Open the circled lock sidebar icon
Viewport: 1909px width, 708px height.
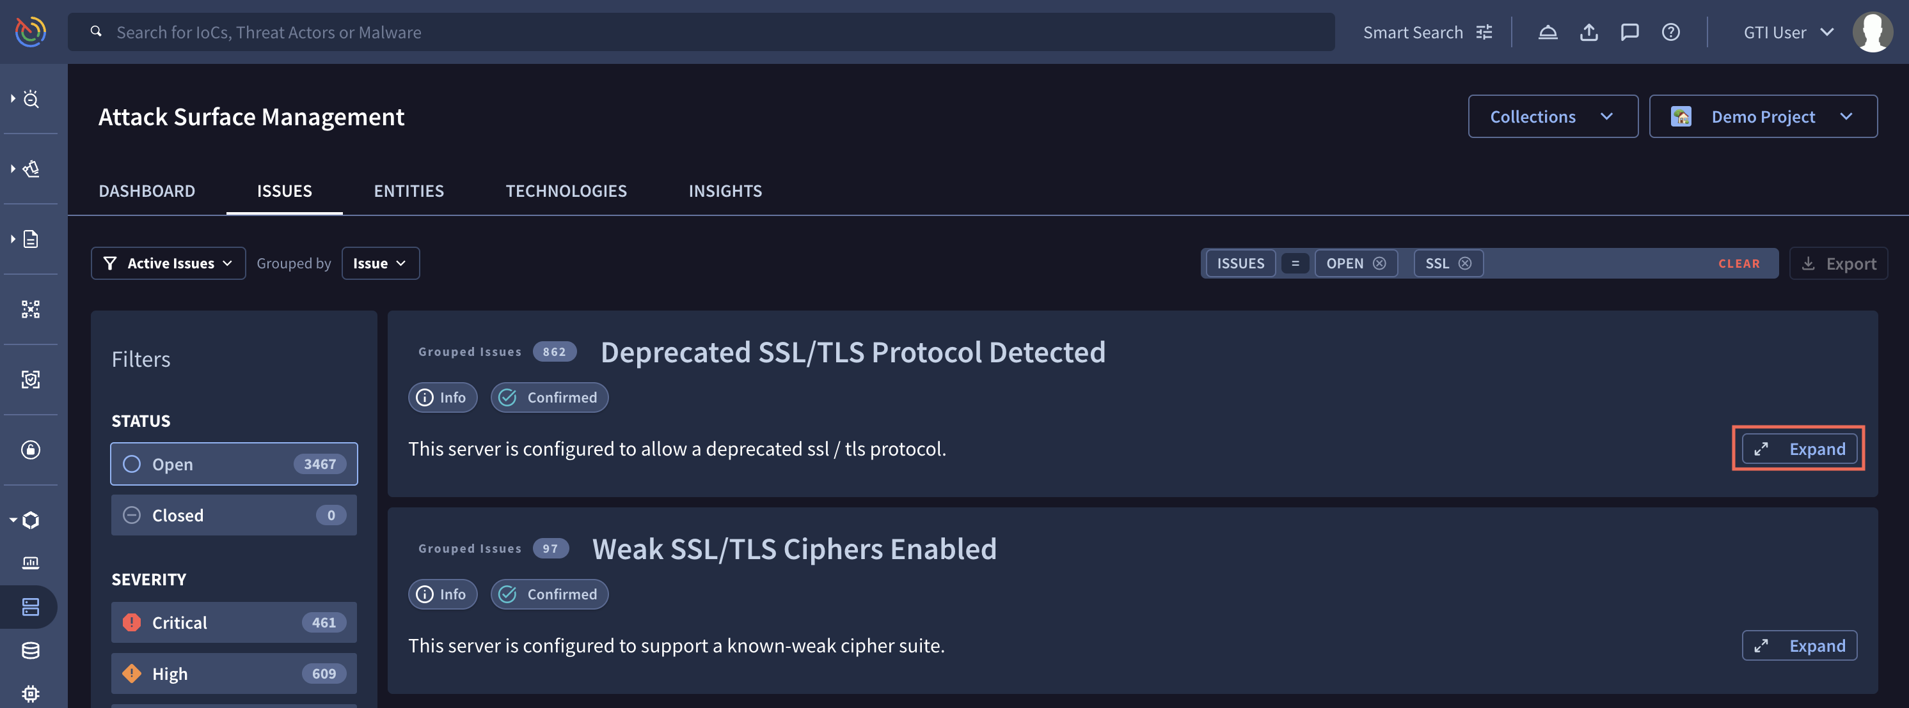click(30, 450)
